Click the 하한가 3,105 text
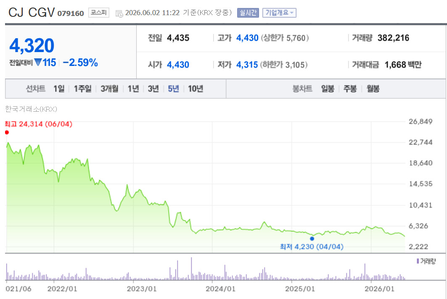 [x=284, y=65]
